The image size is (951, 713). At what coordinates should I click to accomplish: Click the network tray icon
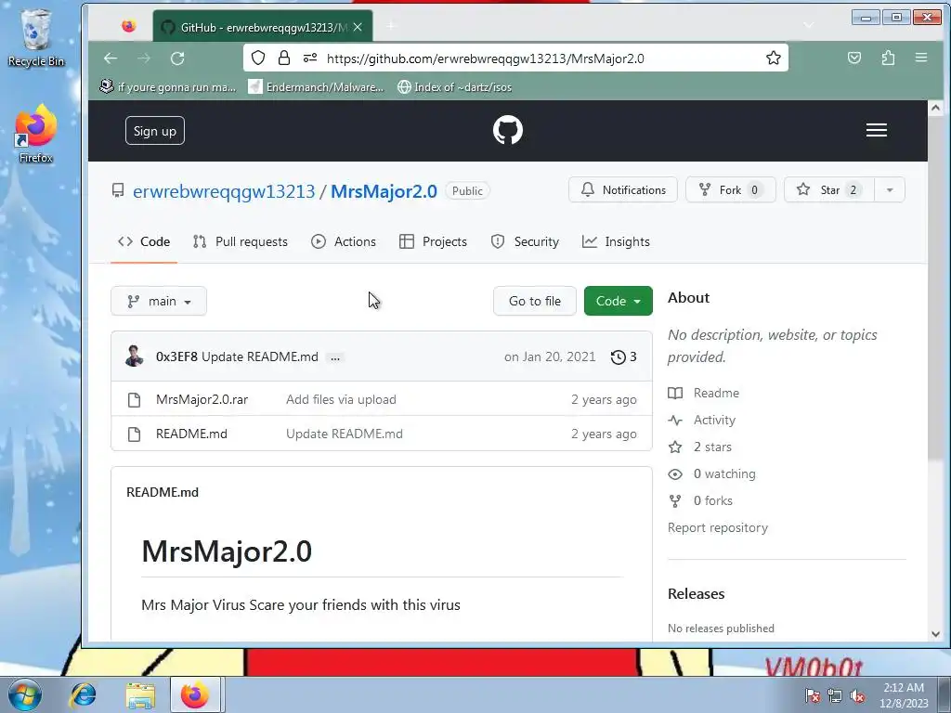pos(835,695)
